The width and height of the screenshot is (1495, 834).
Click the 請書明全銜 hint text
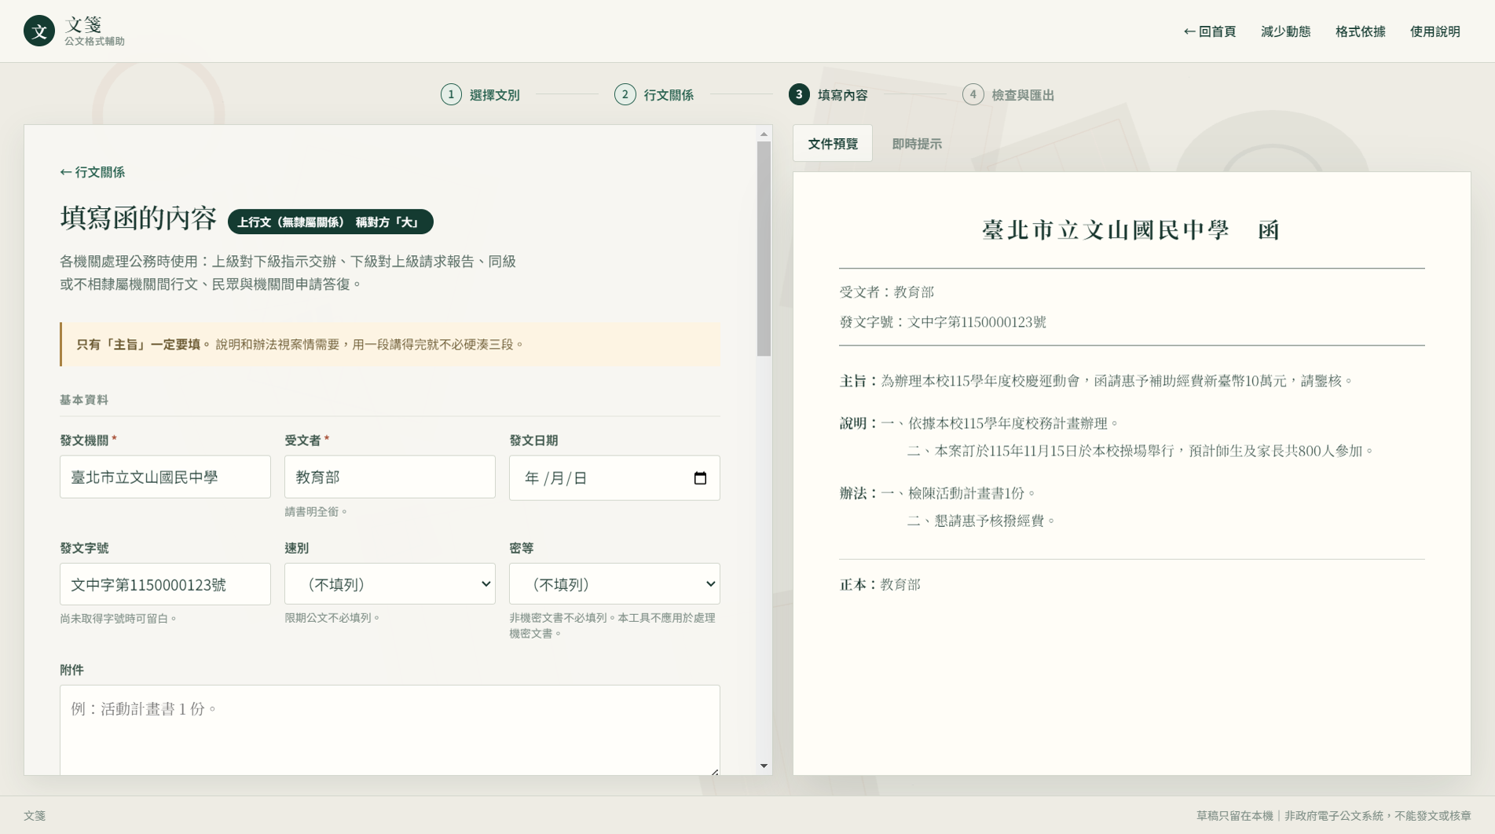click(x=316, y=511)
